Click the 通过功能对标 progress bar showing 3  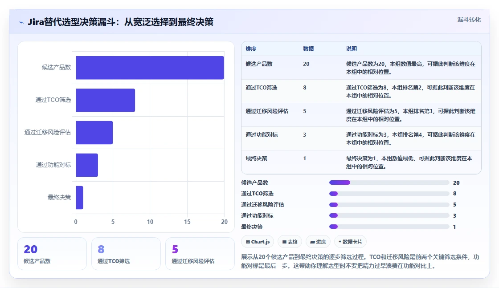[389, 215]
